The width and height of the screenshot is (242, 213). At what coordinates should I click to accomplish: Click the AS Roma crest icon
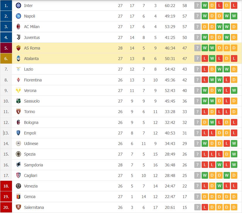[18, 48]
